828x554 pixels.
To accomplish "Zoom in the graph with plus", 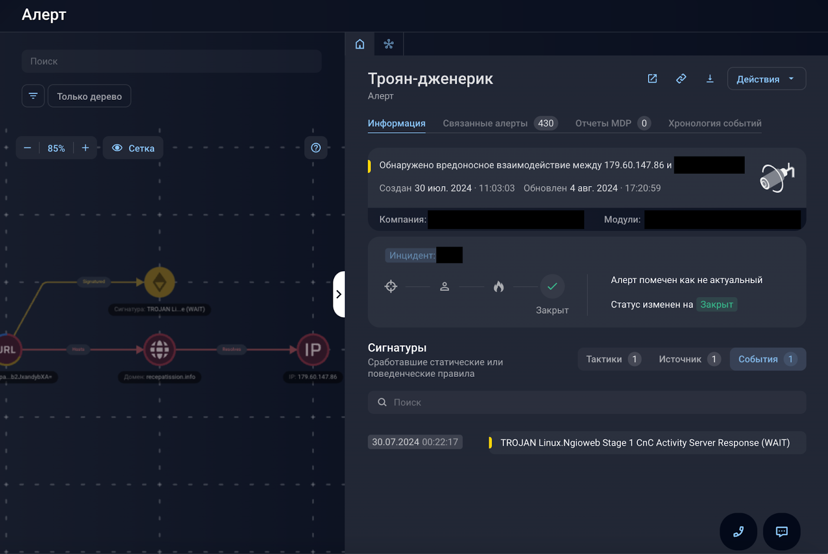I will pos(85,148).
